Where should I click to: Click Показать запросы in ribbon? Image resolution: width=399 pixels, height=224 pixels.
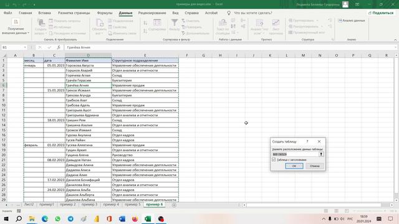65,21
